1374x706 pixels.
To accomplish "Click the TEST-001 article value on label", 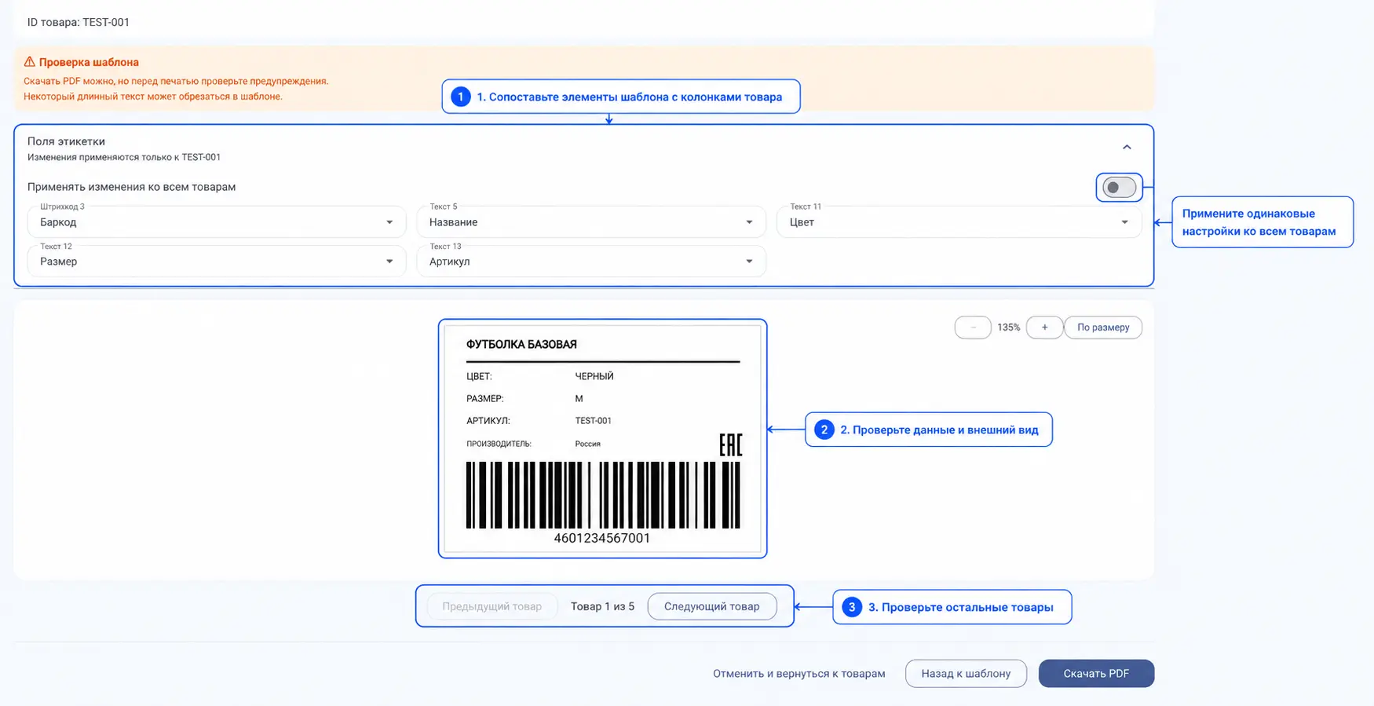I will pyautogui.click(x=593, y=420).
